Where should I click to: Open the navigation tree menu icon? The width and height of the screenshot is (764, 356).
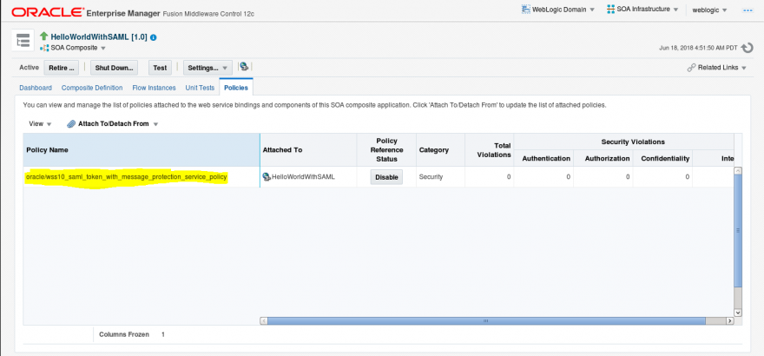click(23, 41)
